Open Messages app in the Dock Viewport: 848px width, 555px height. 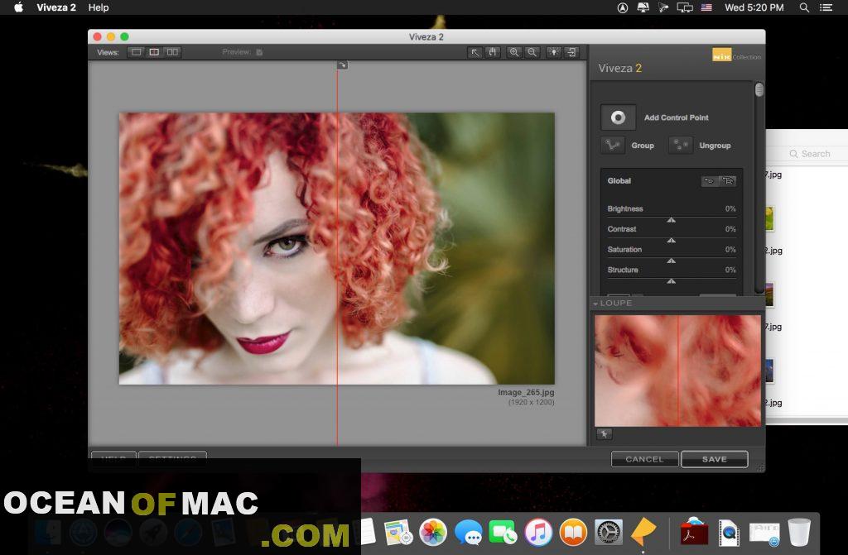point(468,532)
